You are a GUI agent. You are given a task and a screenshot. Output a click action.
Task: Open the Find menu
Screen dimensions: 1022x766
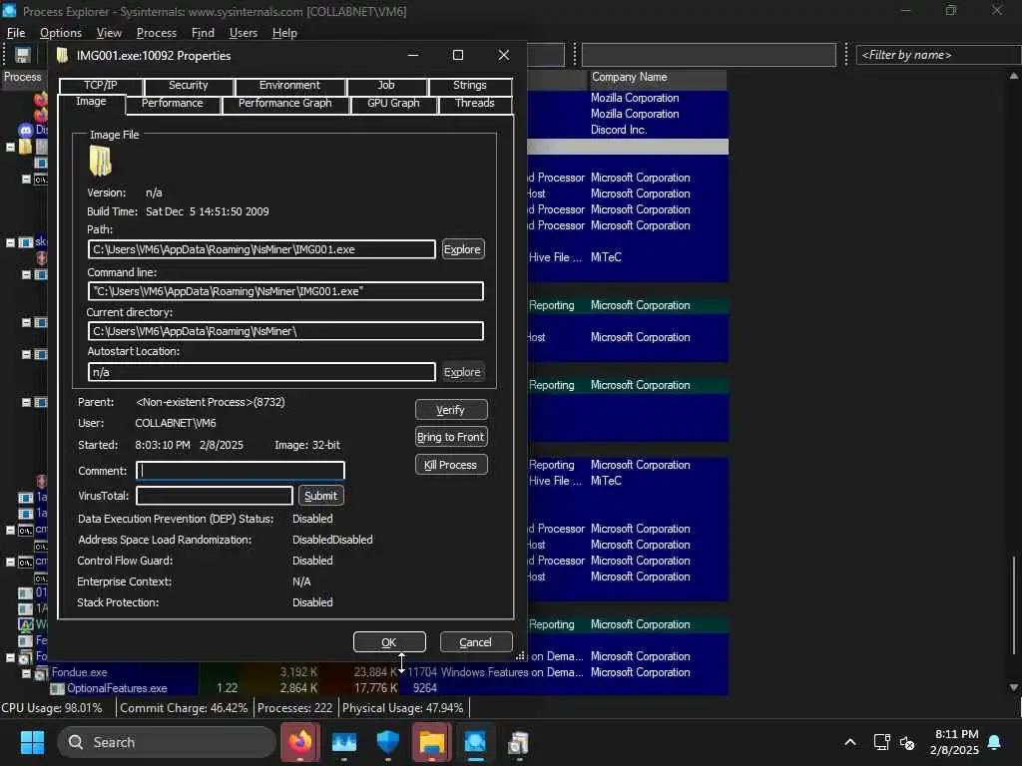tap(203, 33)
